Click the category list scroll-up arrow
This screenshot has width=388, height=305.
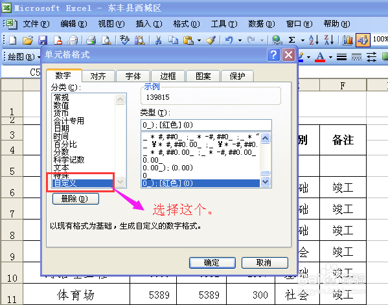pos(120,100)
